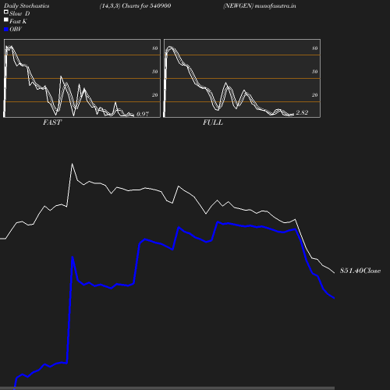Click the 'OBV' legend label

click(x=16, y=30)
